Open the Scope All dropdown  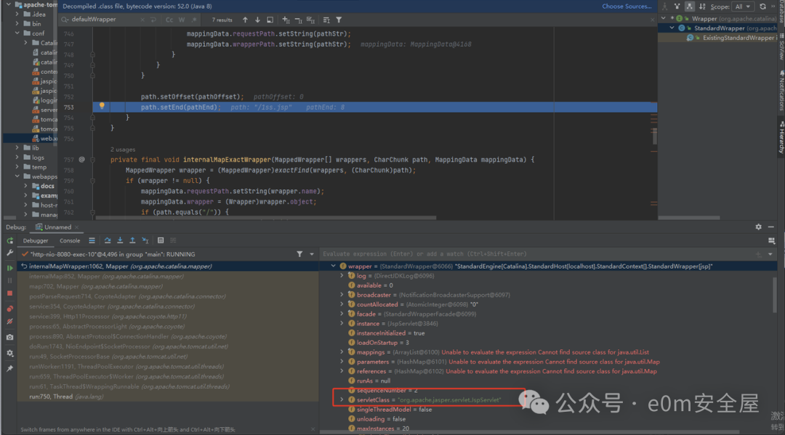[x=742, y=7]
